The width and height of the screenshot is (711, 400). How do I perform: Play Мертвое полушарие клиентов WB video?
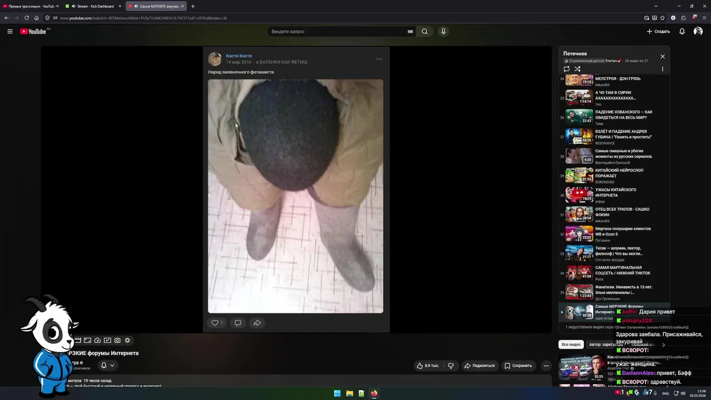point(614,234)
